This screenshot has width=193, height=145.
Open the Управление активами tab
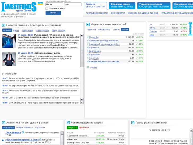pos(154,5)
